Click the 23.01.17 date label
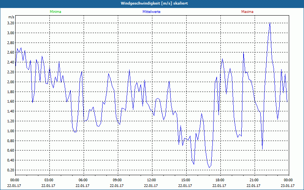 288,185
